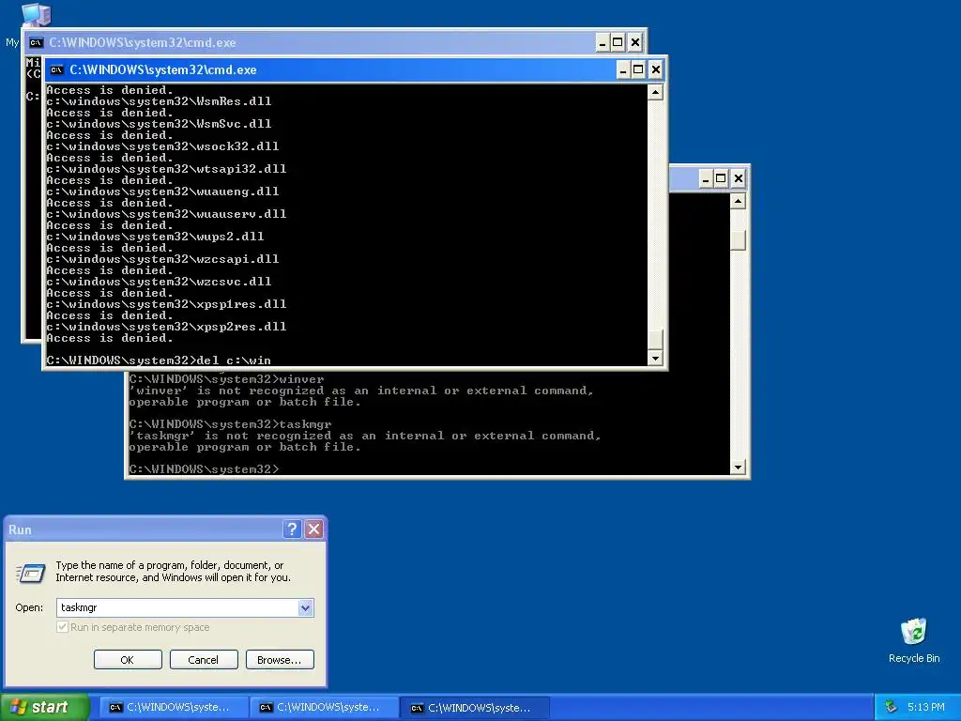Click the 'C:\WINDOWS\system32>taskmgr' line
Screen dimensions: 961x721
(230, 424)
